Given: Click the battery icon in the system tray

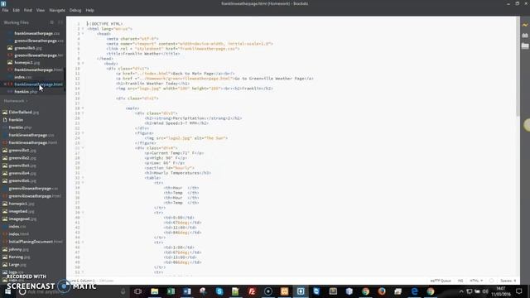Looking at the screenshot, I should pos(477,291).
